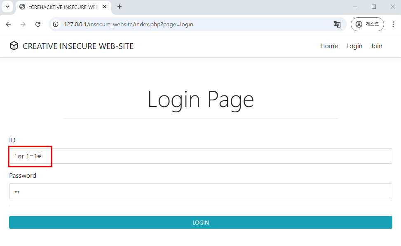Submit with the LOGIN button
Image resolution: width=401 pixels, height=246 pixels.
(x=200, y=223)
